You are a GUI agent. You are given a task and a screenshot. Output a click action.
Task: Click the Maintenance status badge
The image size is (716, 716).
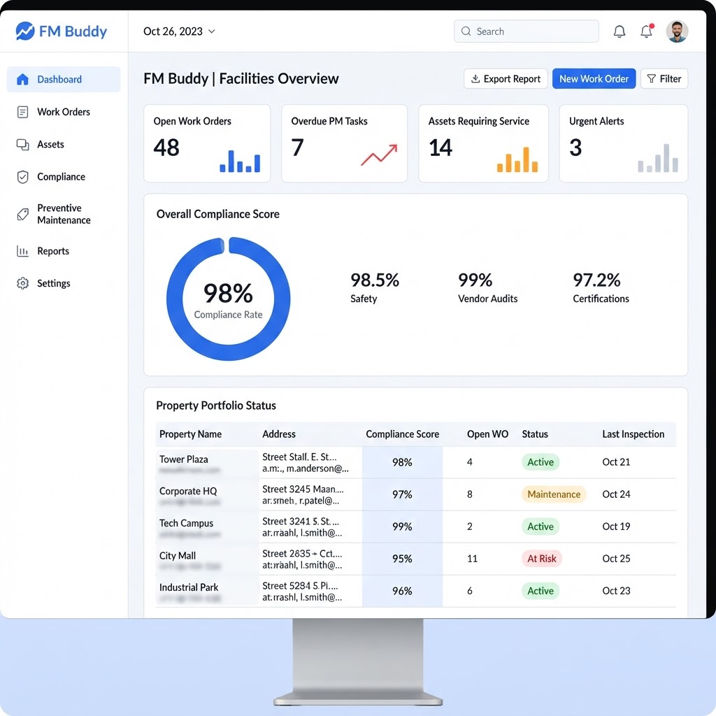554,494
